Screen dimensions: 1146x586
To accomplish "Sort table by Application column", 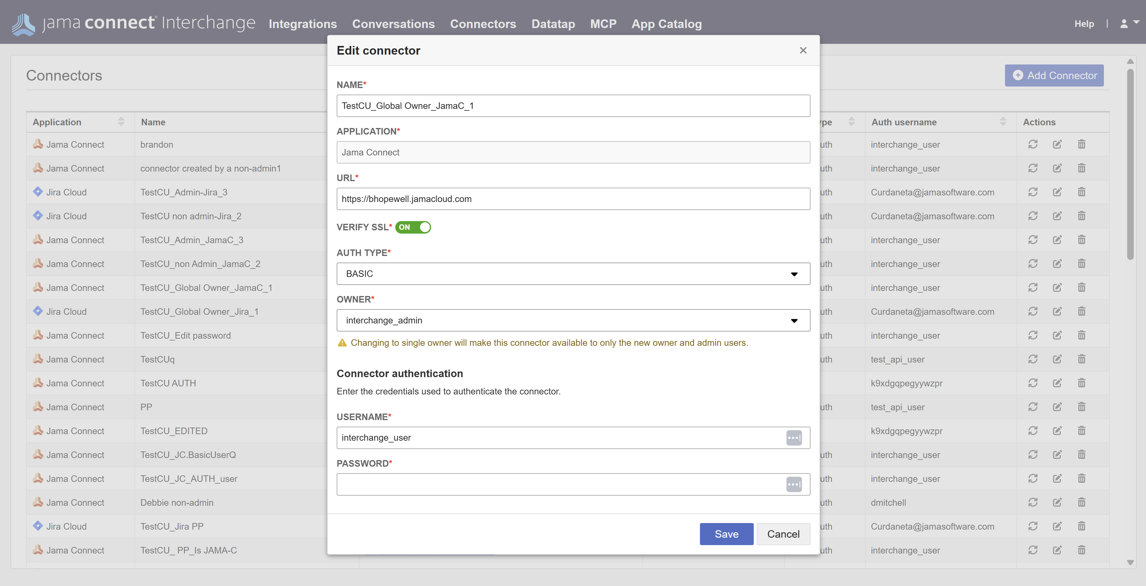I will coord(121,122).
